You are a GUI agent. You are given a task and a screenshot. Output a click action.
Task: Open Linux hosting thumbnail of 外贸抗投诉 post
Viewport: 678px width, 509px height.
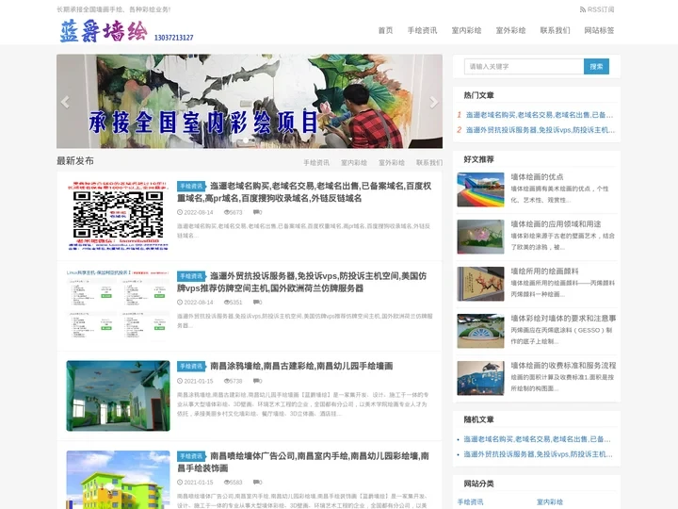click(x=118, y=304)
